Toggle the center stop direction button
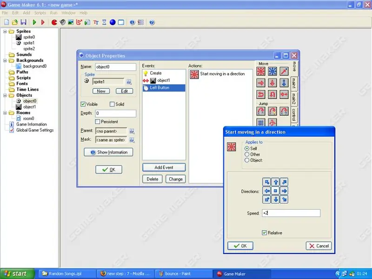This screenshot has height=279, width=372. (276, 191)
